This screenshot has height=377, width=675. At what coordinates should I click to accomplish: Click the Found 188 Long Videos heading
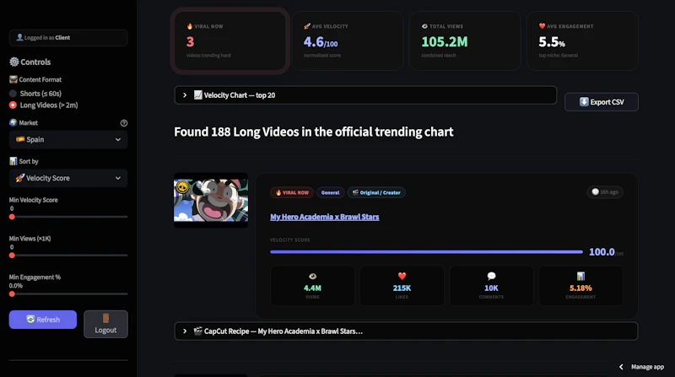[x=313, y=132]
